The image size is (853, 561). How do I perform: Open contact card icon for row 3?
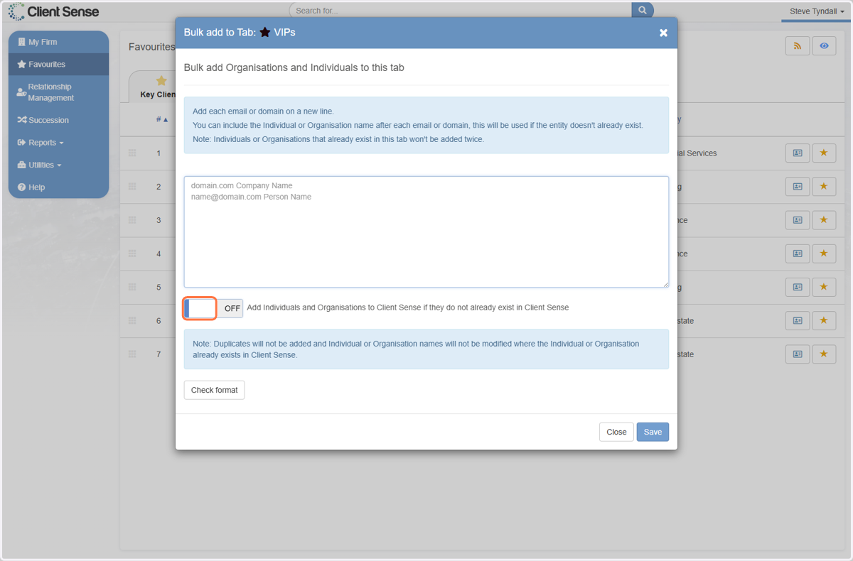pyautogui.click(x=798, y=220)
